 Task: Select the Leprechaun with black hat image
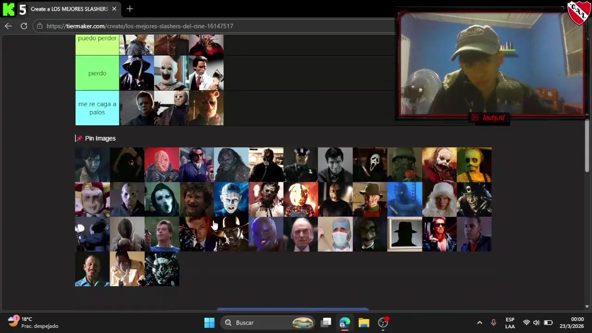point(474,199)
